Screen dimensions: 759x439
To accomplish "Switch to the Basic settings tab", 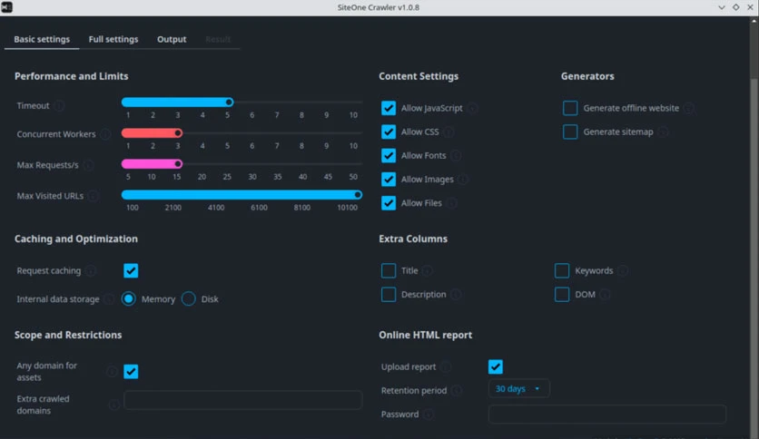I will pos(42,39).
